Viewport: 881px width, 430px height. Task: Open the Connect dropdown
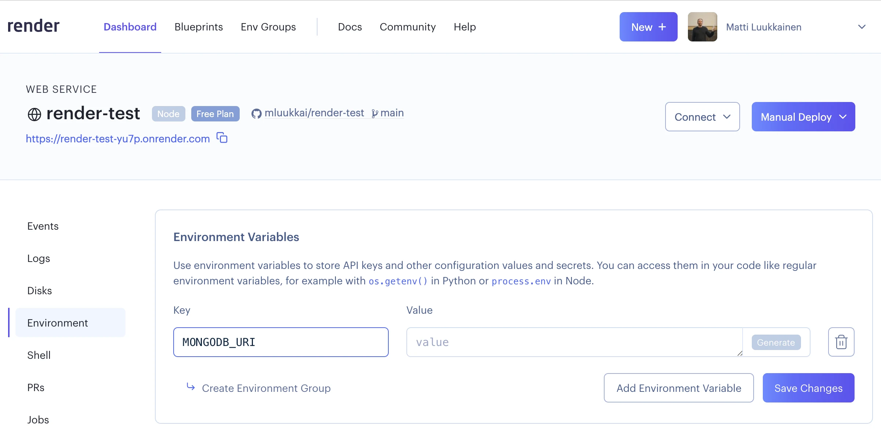coord(702,117)
